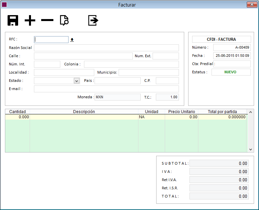Click the T.C. field showing 1.00
The image size is (259, 210).
pos(167,97)
